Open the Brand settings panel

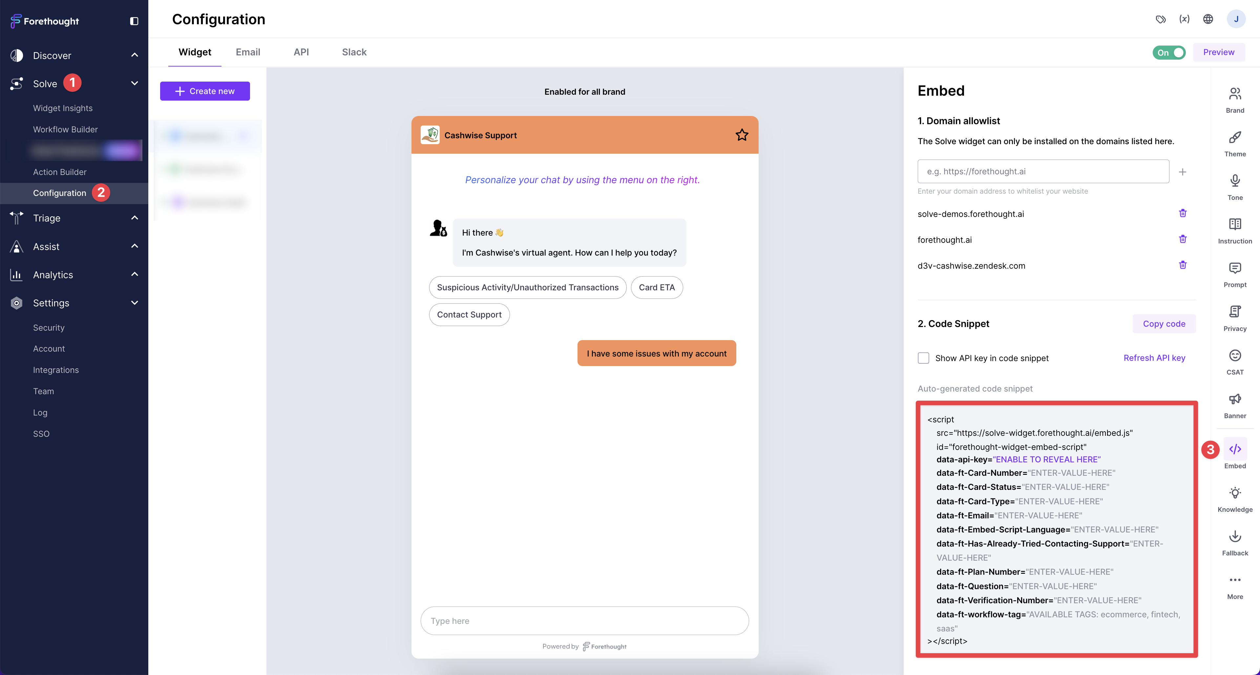coord(1235,100)
